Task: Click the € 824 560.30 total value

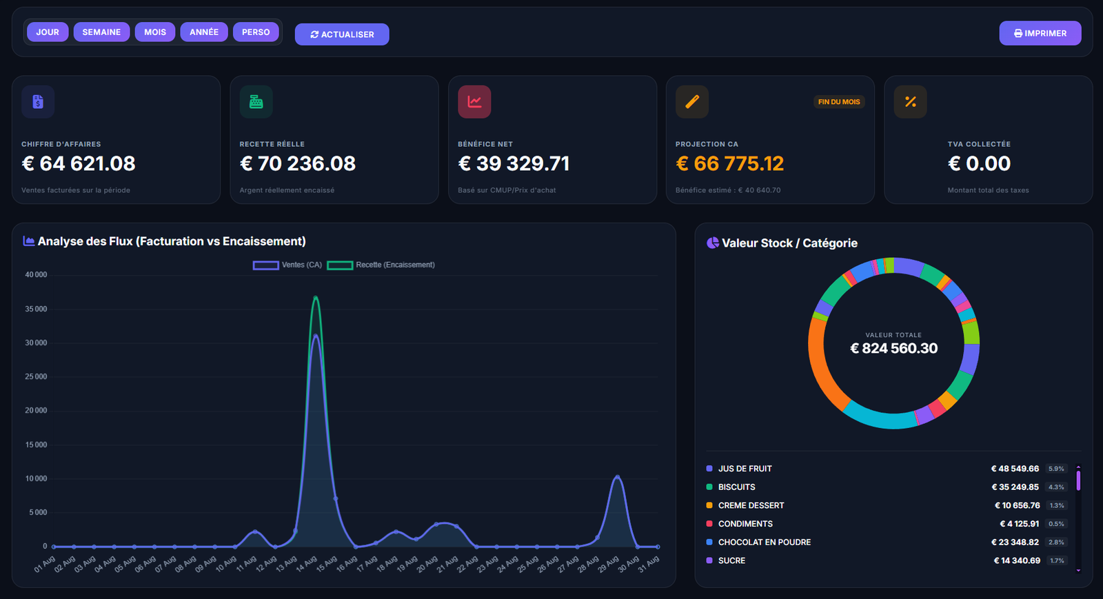Action: [893, 348]
